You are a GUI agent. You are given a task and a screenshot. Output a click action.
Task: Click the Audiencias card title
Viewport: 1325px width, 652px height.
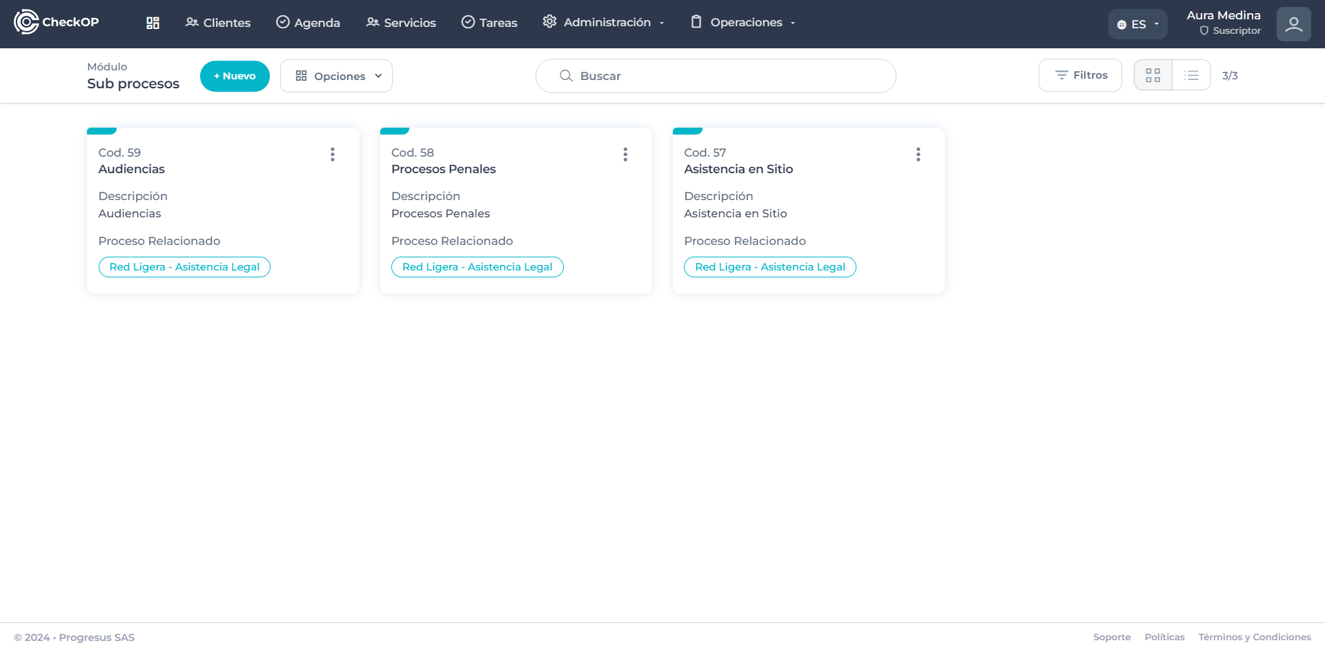[132, 169]
